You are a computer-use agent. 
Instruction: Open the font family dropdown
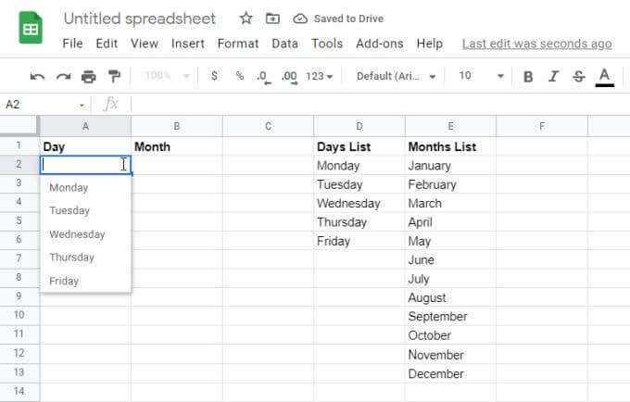[396, 77]
